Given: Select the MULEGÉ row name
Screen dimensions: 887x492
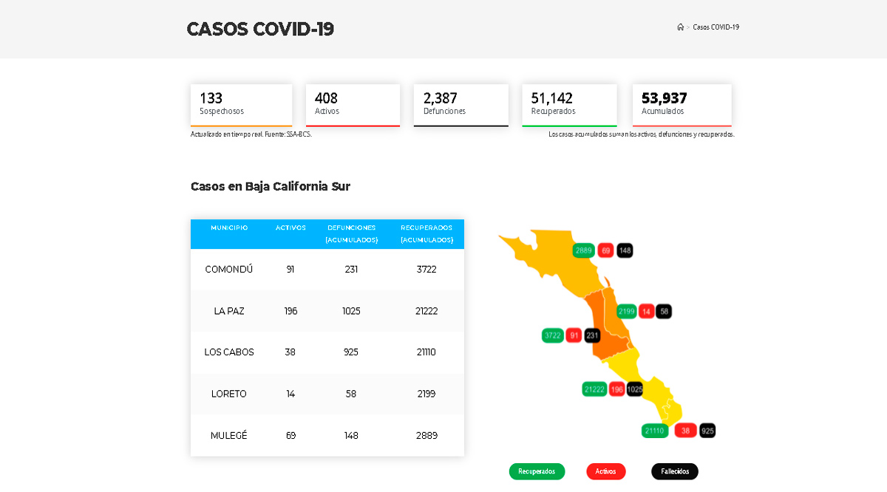Looking at the screenshot, I should (229, 435).
